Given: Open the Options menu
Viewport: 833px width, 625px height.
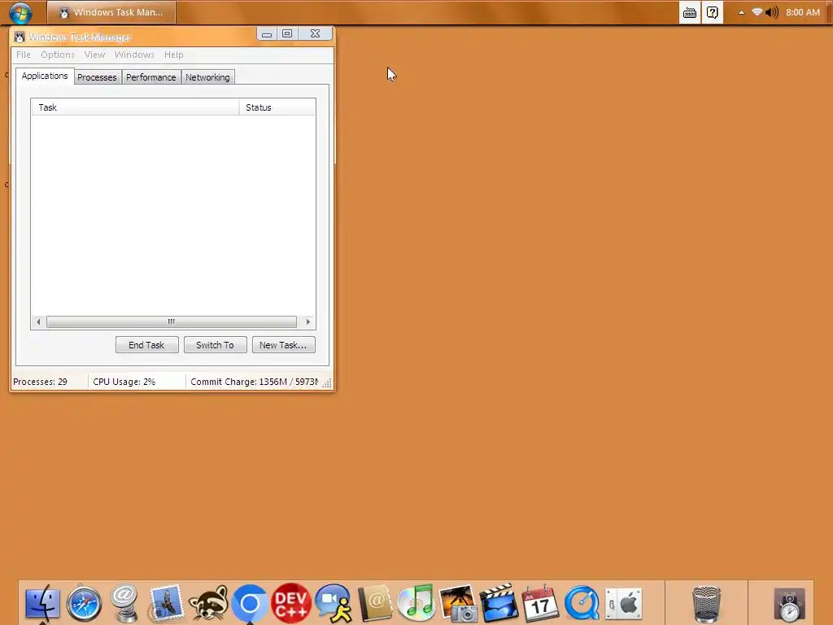Looking at the screenshot, I should click(58, 55).
